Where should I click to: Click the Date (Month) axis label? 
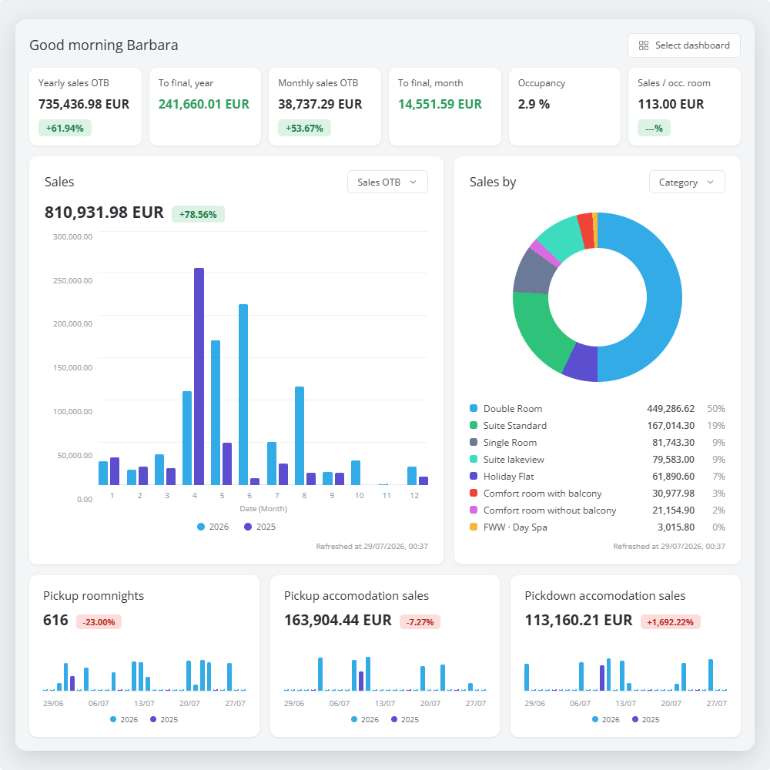(x=263, y=509)
